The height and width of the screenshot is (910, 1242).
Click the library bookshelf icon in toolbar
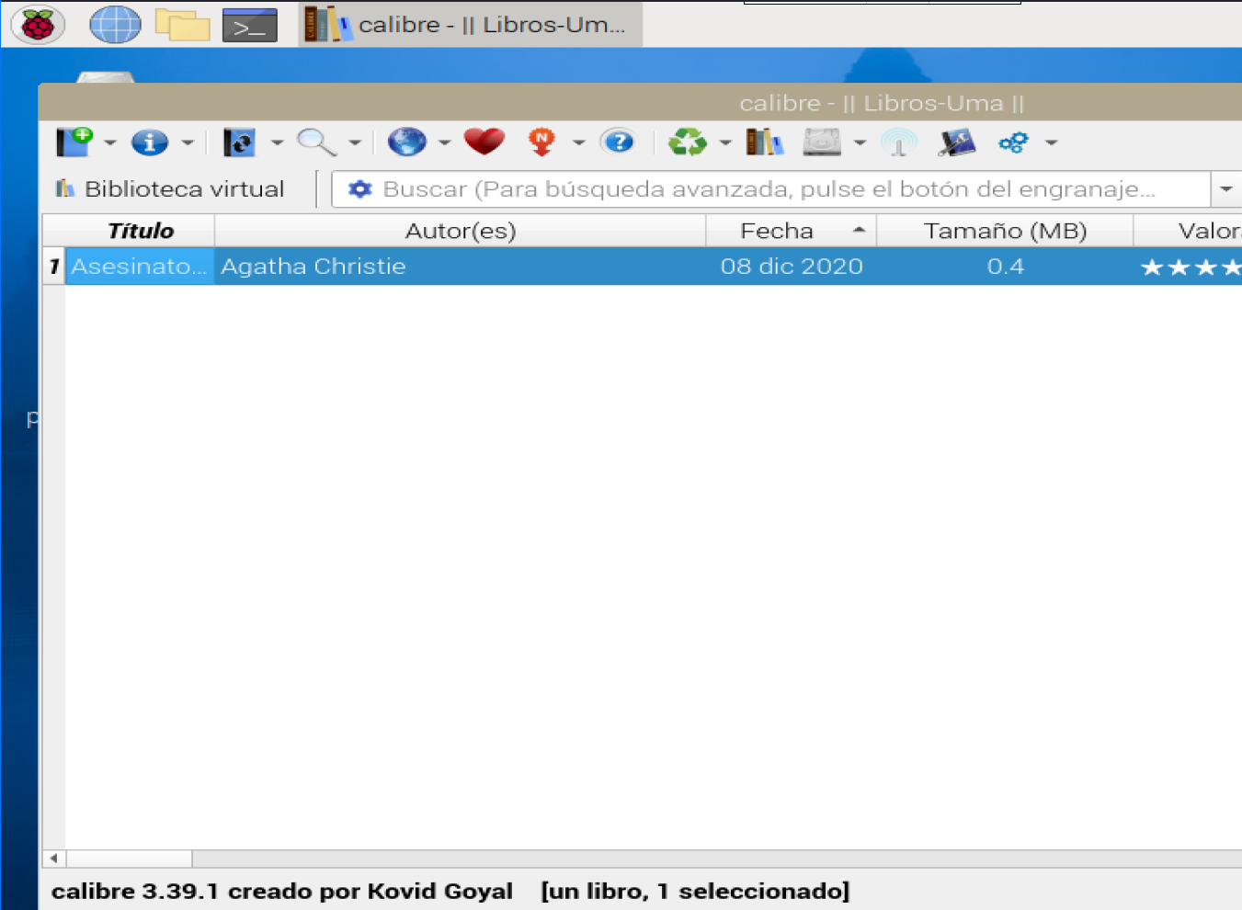click(765, 142)
